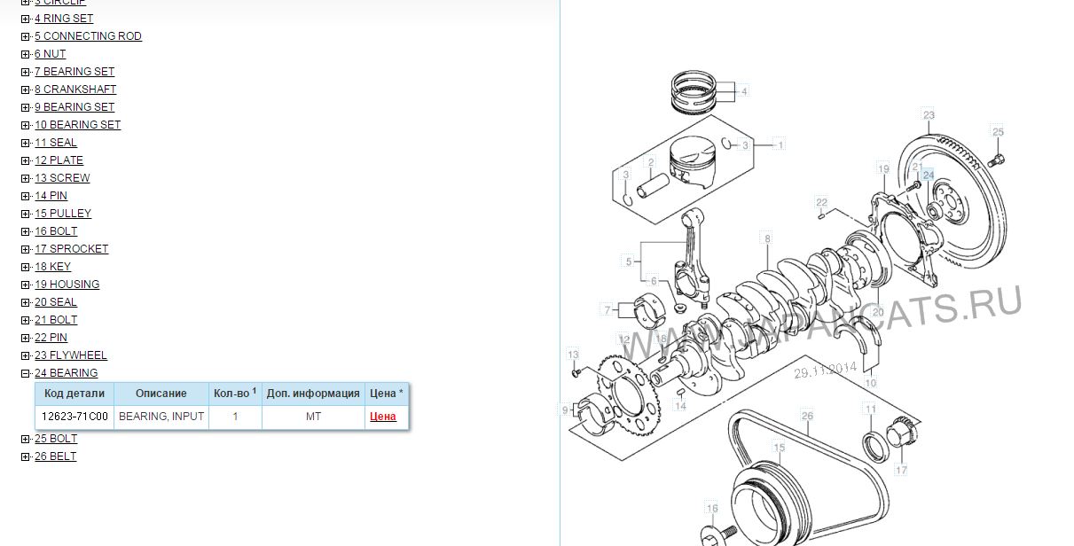Viewport: 1074px width, 546px height.
Task: Select the 19 HOUSING list item
Action: click(67, 285)
